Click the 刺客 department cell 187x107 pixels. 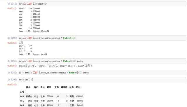click(x=36, y=101)
